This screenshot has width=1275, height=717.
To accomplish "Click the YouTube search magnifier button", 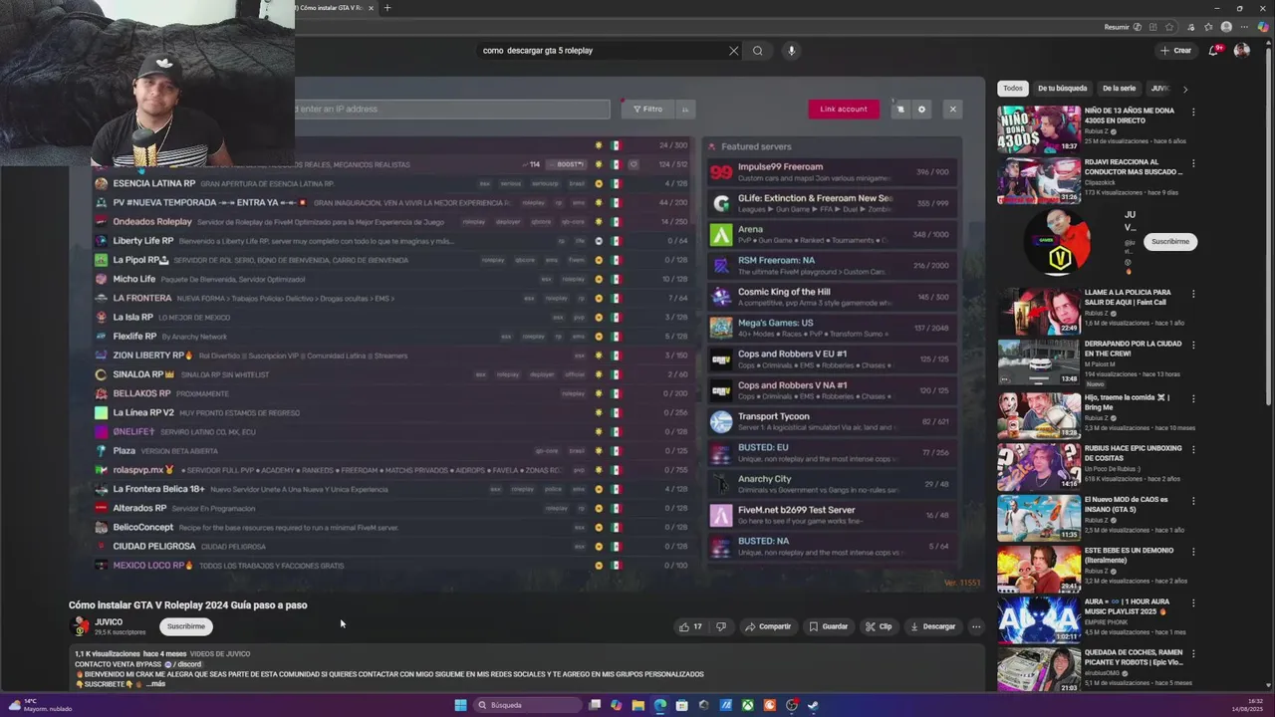I will tap(758, 51).
